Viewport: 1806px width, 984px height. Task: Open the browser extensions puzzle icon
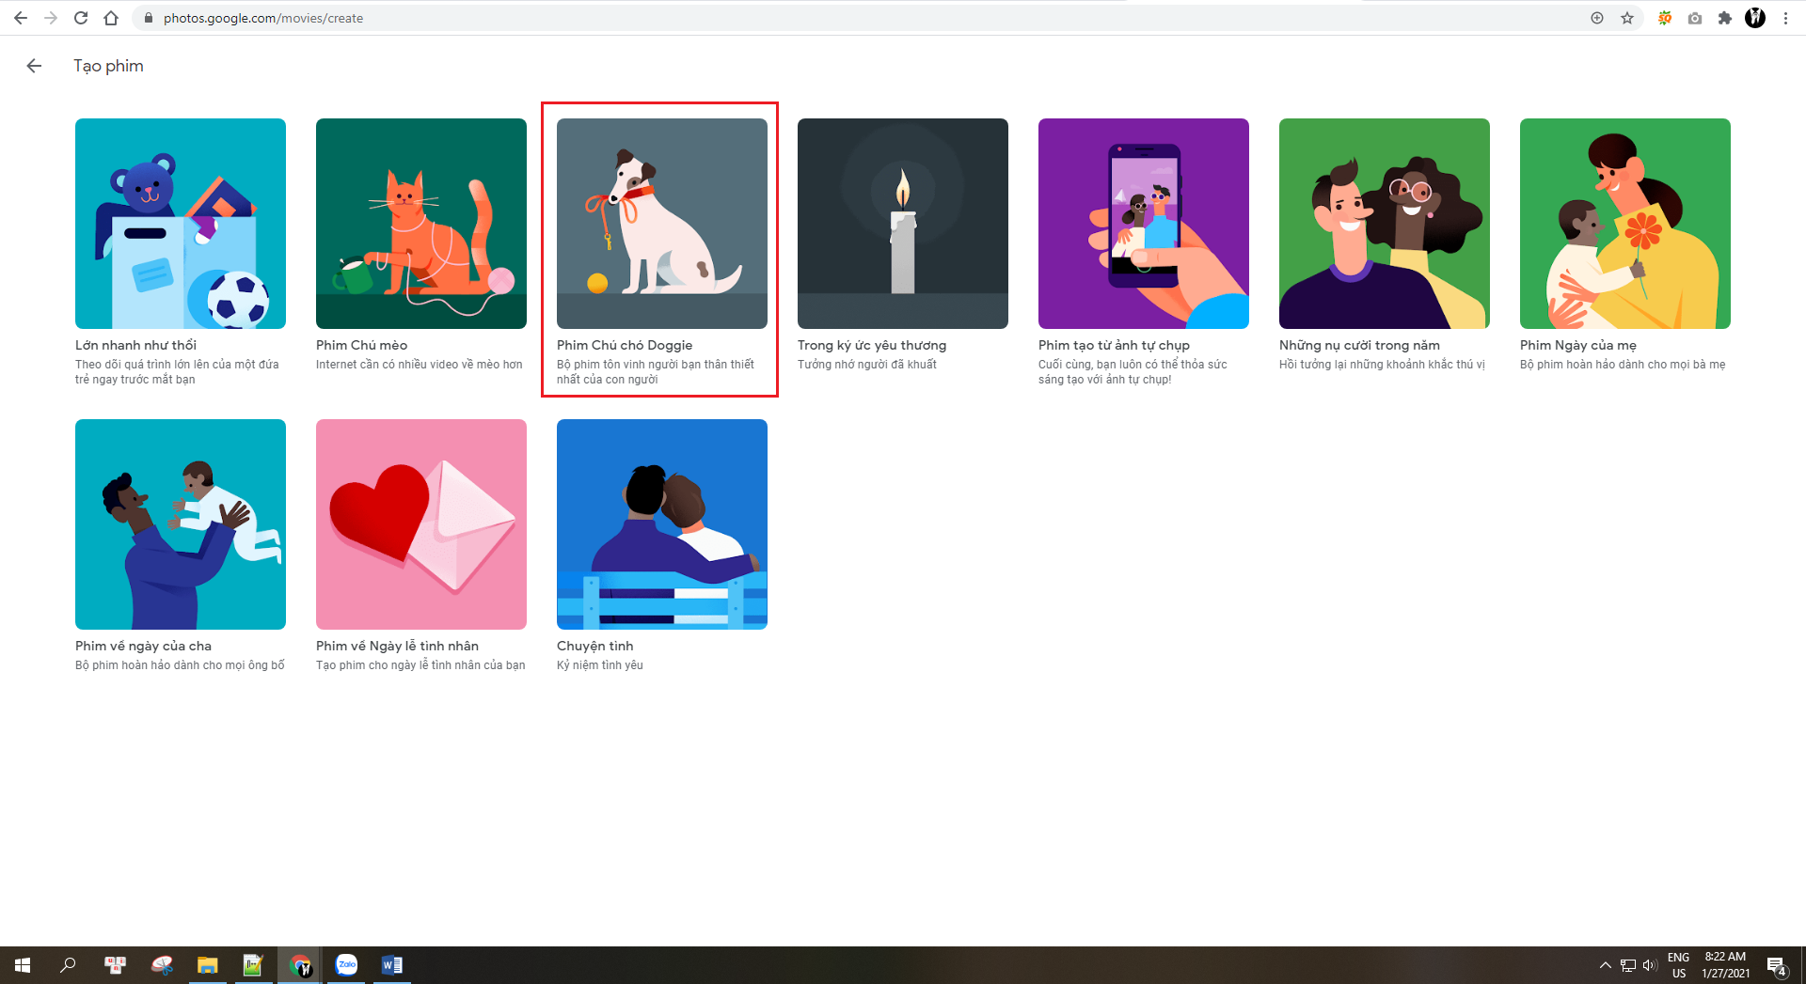(1726, 17)
